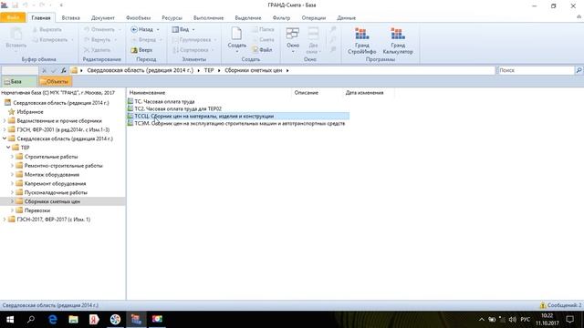Viewport: 584px width, 328px height.
Task: Switch to the Данные ribbon tab
Action: coord(347,18)
